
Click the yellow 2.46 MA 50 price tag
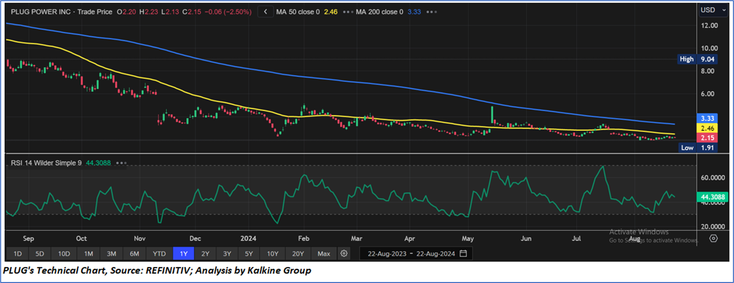point(707,129)
